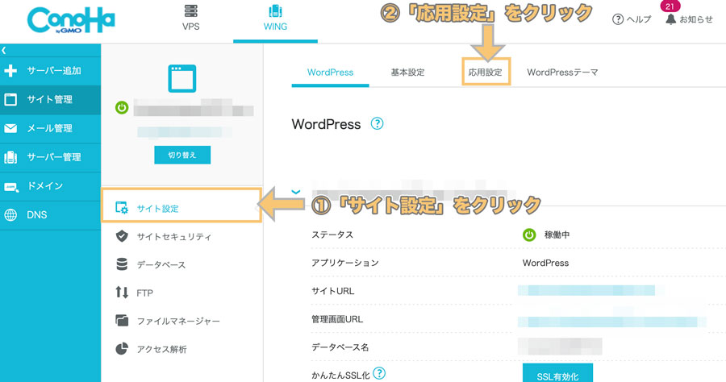Click the large site window icon
Image resolution: width=726 pixels, height=382 pixels.
point(182,79)
